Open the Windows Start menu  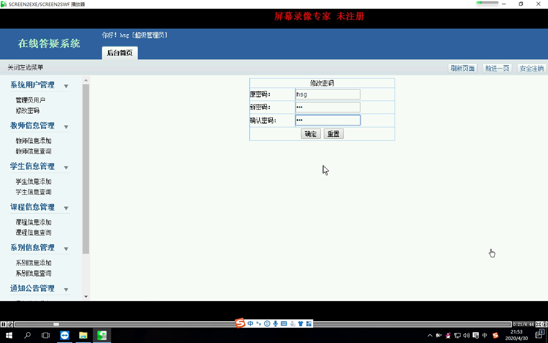(x=9, y=335)
